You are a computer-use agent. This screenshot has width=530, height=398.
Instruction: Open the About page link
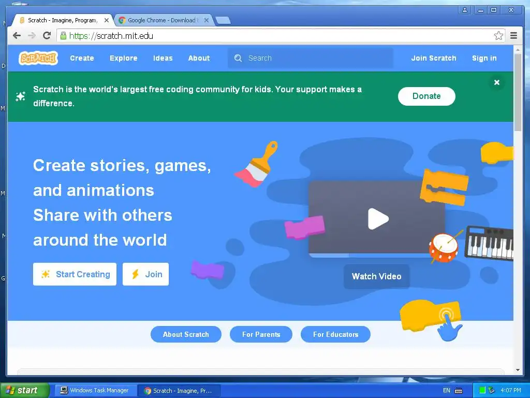click(x=199, y=58)
